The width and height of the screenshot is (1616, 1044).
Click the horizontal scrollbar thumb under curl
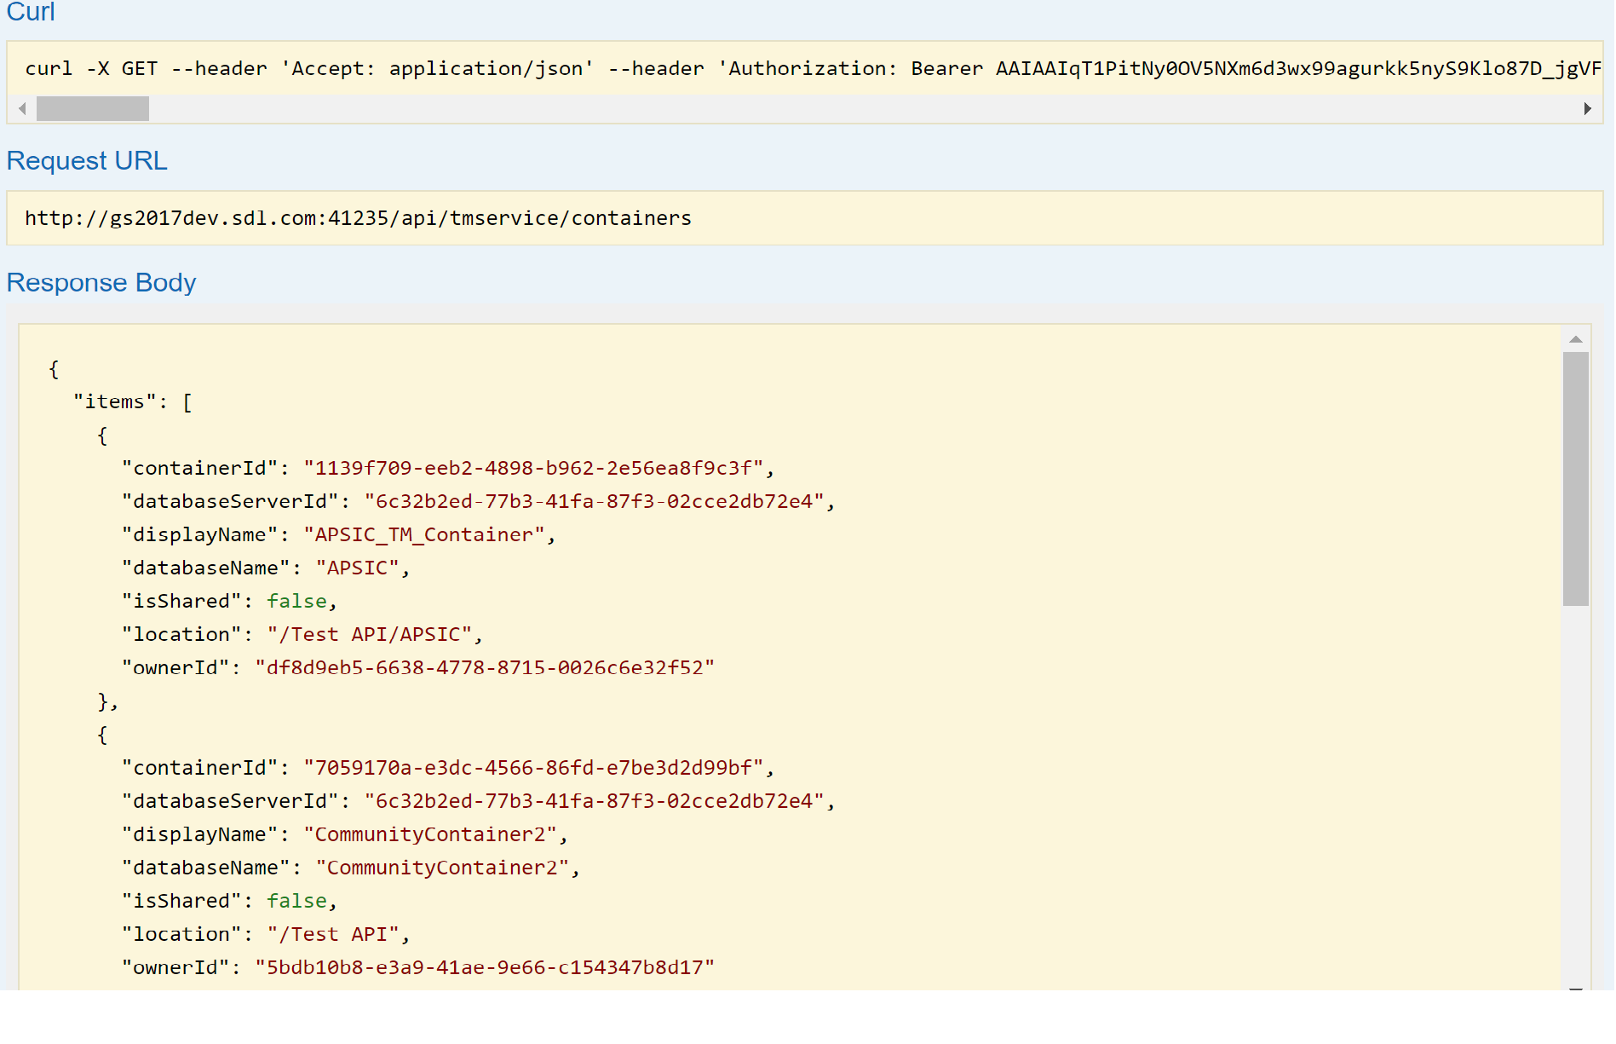93,108
